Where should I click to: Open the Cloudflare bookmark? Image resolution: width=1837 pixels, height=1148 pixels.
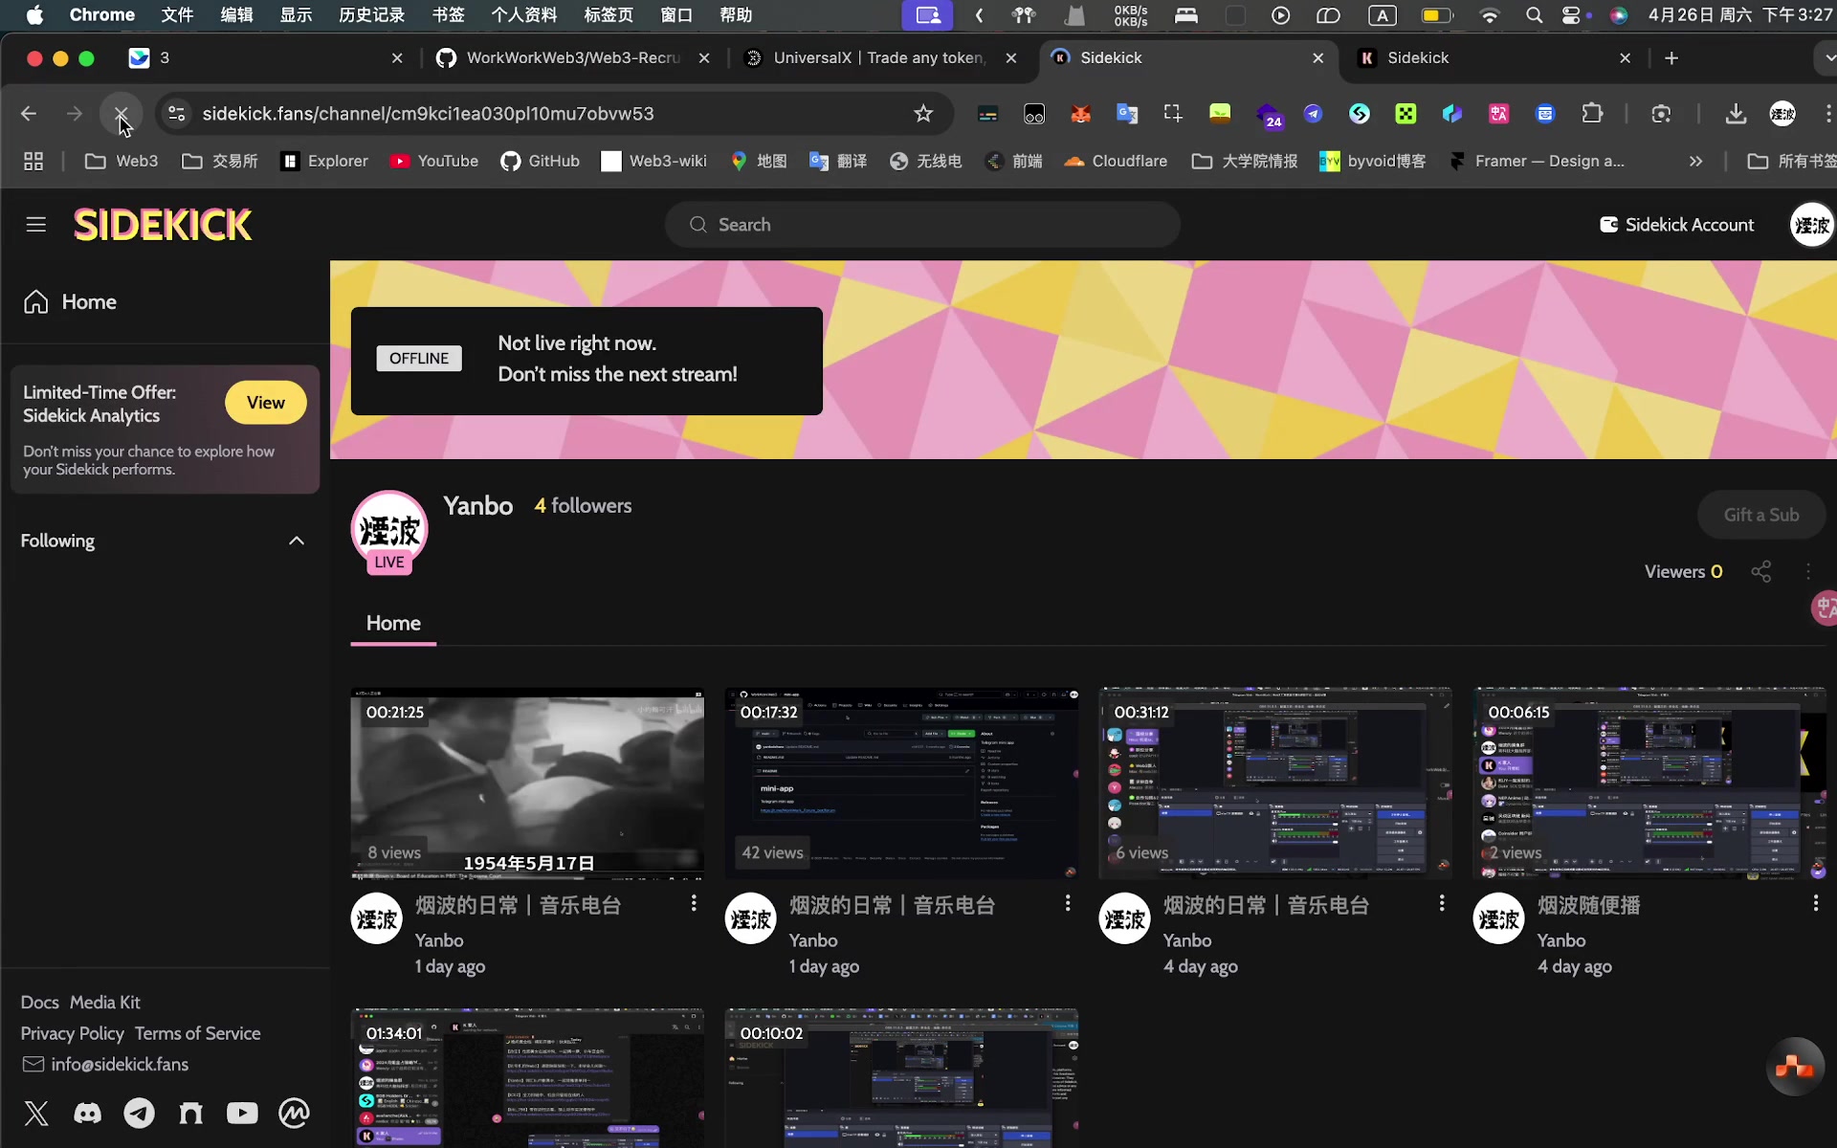click(x=1116, y=162)
